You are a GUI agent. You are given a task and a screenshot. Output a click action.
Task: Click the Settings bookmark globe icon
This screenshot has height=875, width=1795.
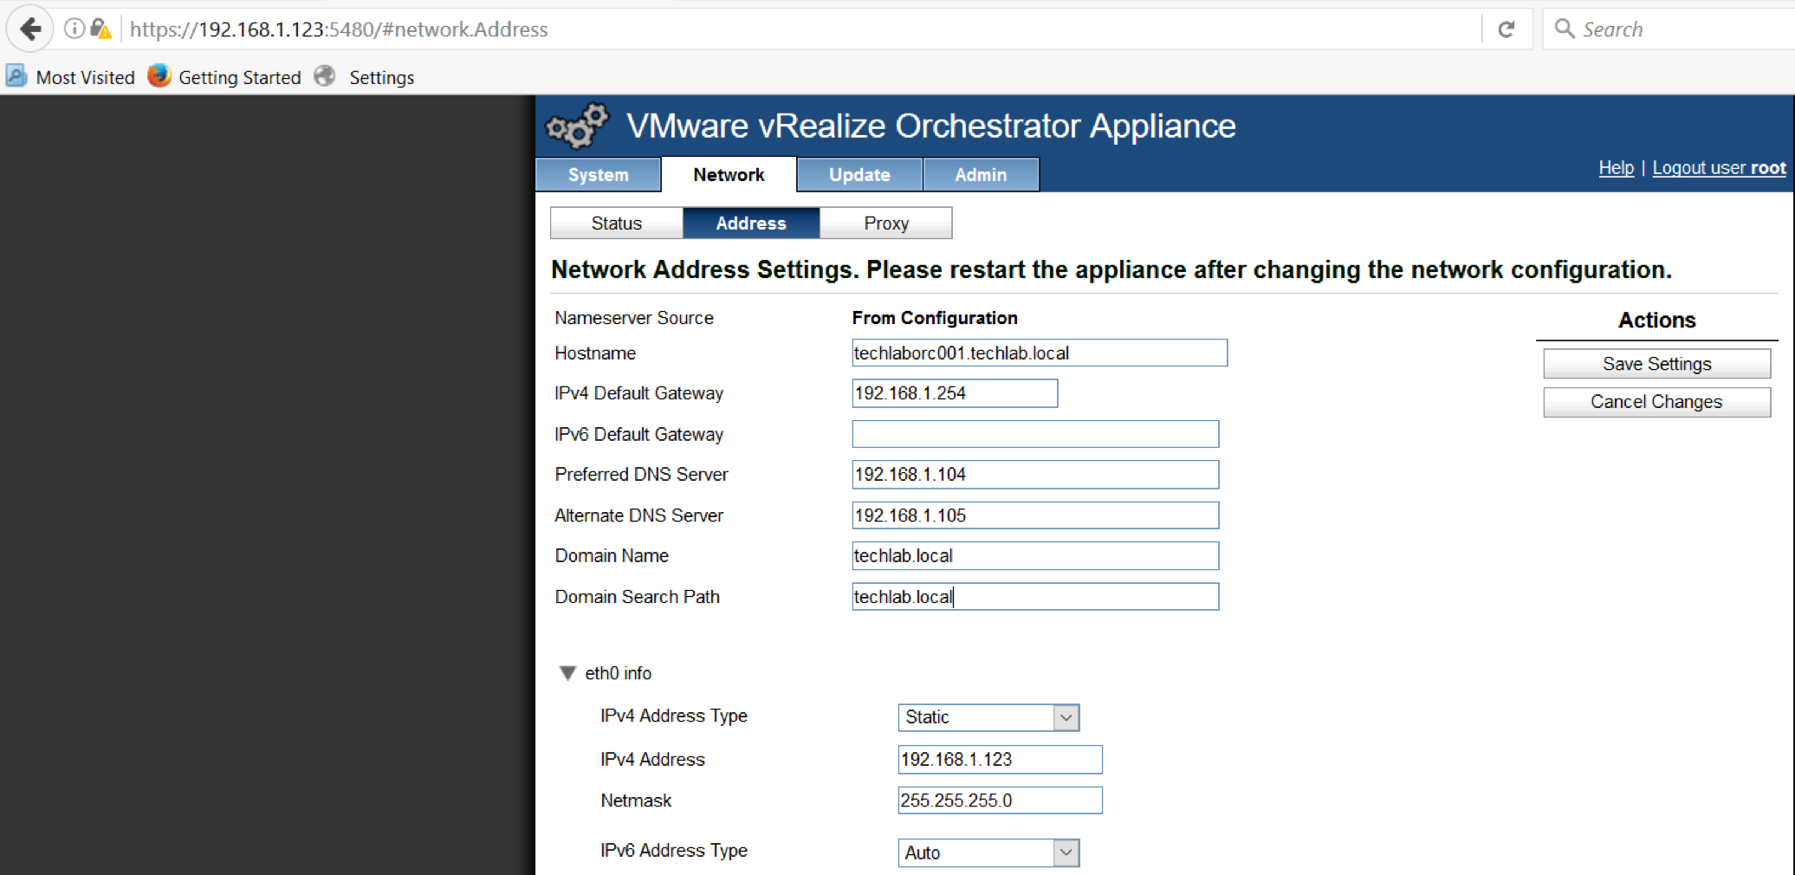pyautogui.click(x=325, y=76)
